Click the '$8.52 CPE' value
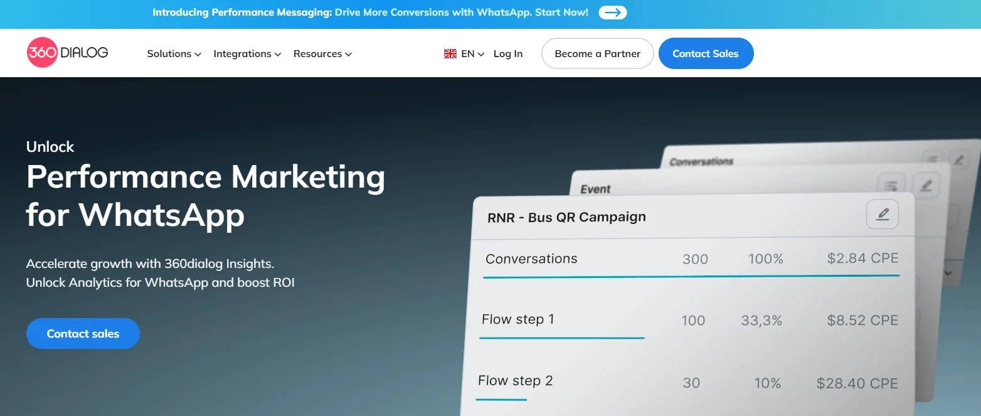This screenshot has height=416, width=981. [x=862, y=320]
